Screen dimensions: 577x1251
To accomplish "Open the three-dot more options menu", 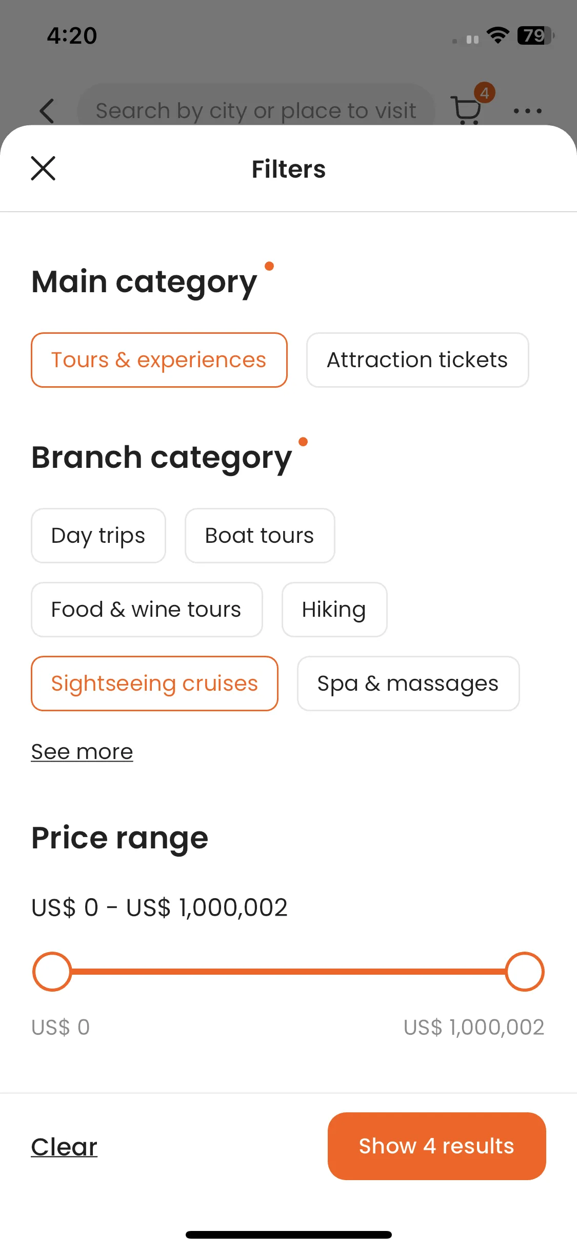I will (528, 111).
